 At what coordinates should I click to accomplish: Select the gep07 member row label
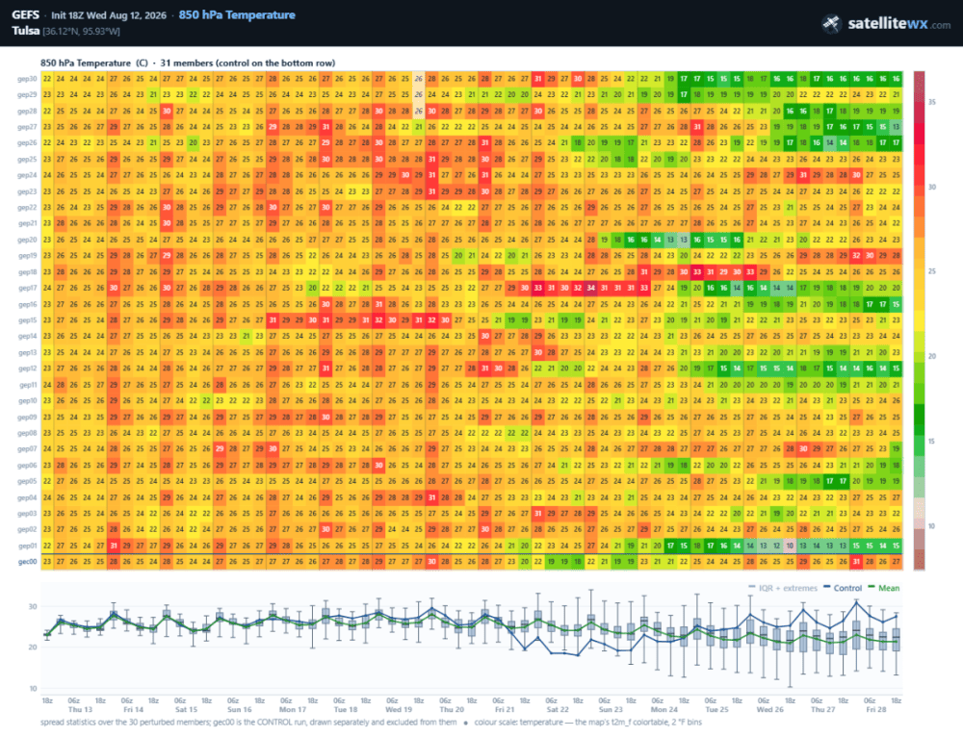pyautogui.click(x=27, y=449)
